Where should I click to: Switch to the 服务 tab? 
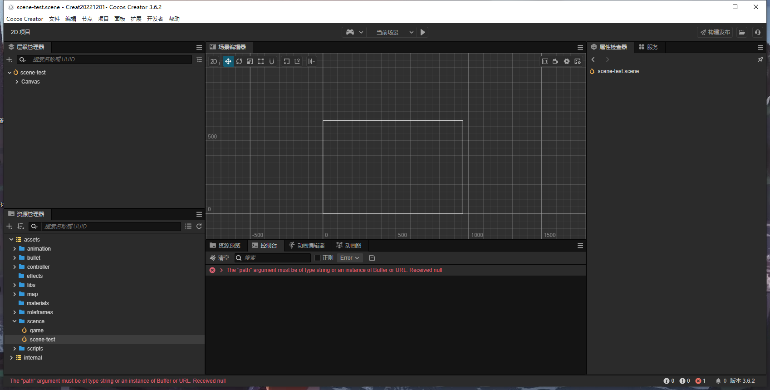tap(648, 47)
